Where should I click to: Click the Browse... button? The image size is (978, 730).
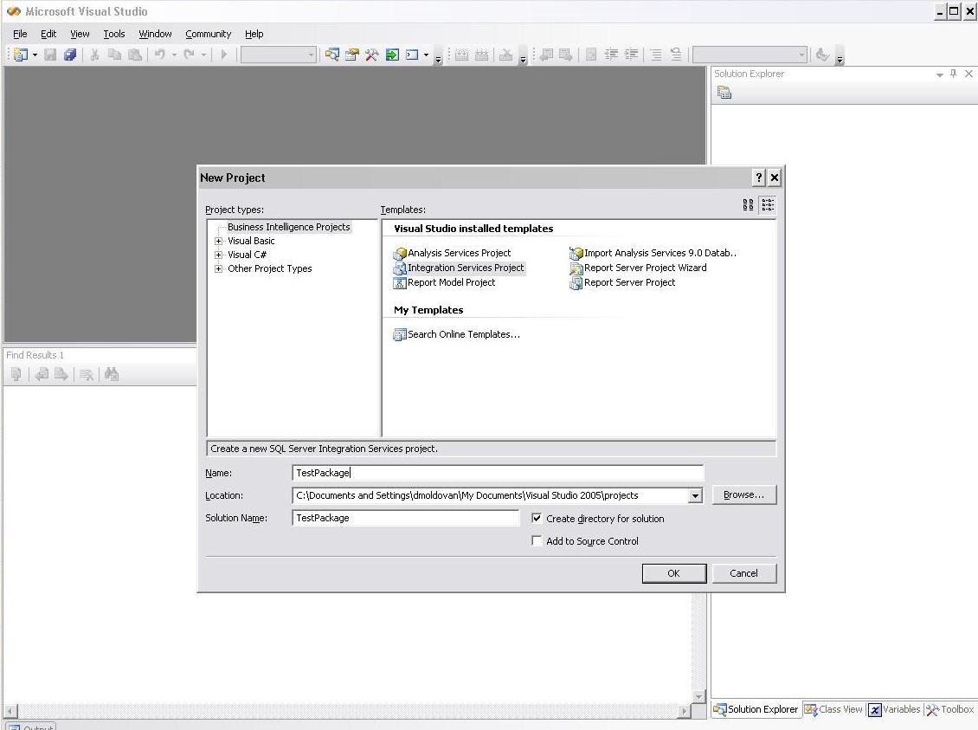(743, 495)
